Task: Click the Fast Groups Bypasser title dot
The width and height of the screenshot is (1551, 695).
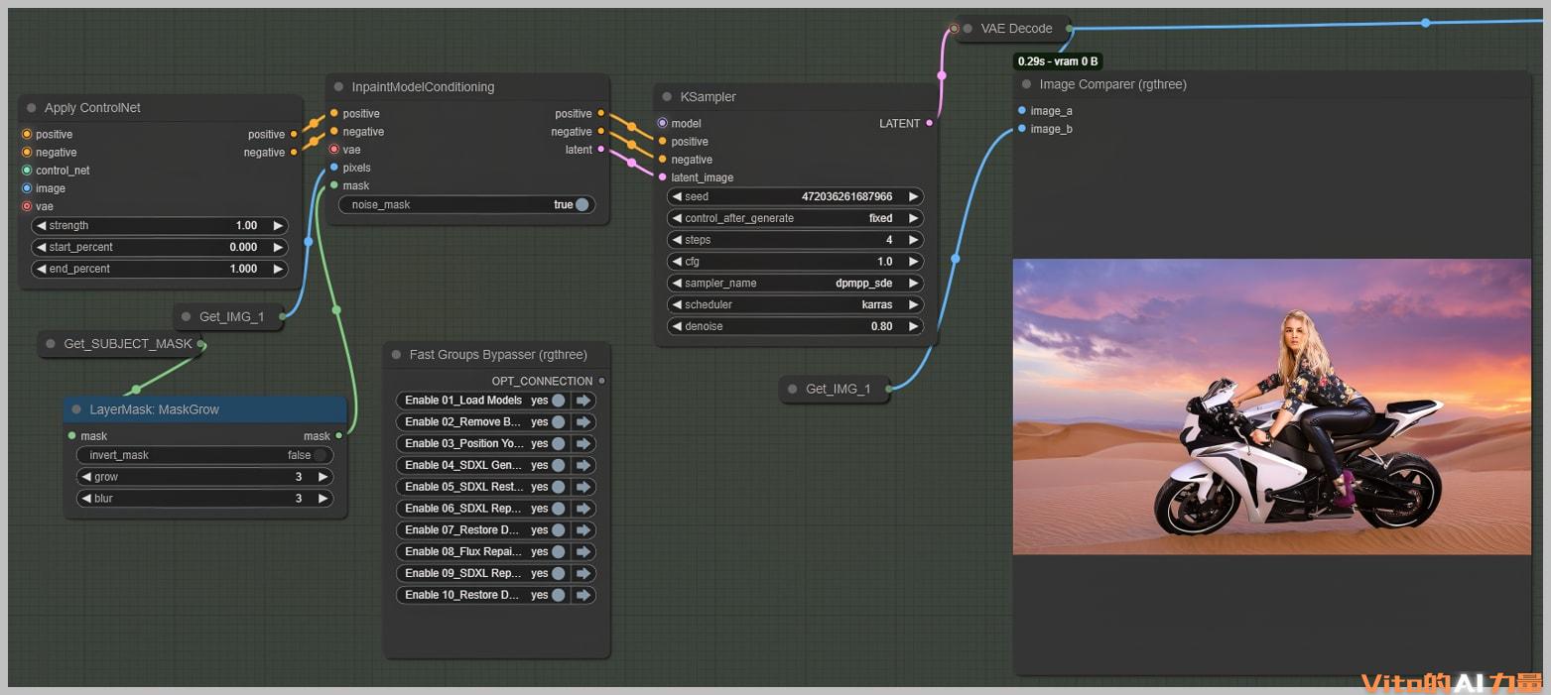Action: pyautogui.click(x=397, y=355)
